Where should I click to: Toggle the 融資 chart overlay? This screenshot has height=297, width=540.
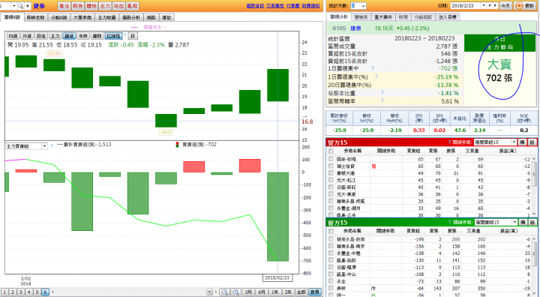click(x=69, y=36)
